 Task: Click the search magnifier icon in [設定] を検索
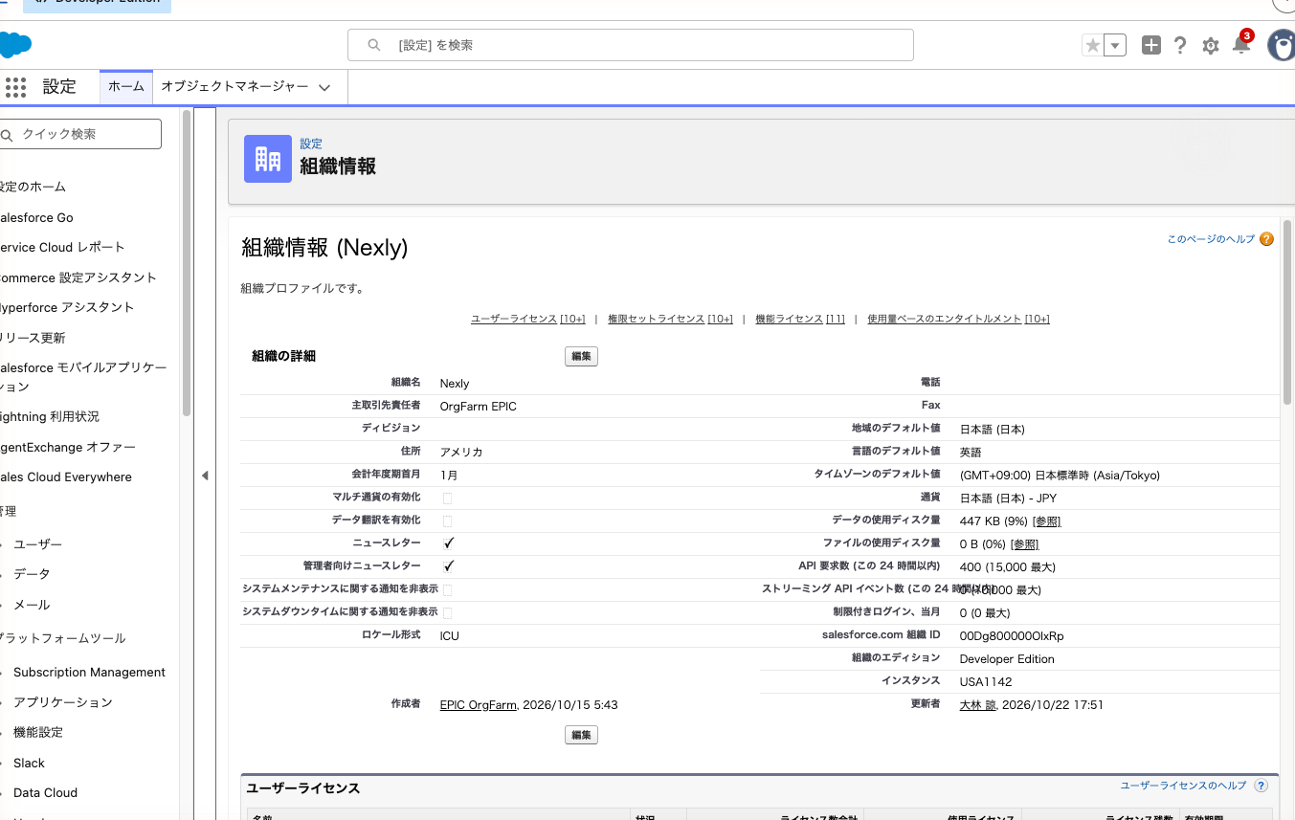coord(374,45)
